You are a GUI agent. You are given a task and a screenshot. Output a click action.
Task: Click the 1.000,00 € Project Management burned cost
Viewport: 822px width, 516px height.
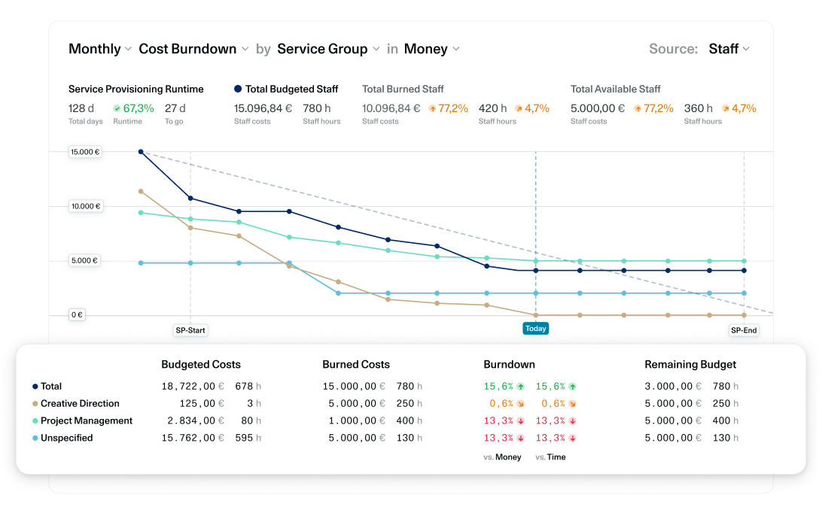(x=357, y=420)
